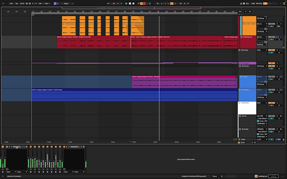Screen dimensions: 287x179
Task: Click the Tap tempo button
Action: click(x=16, y=3)
